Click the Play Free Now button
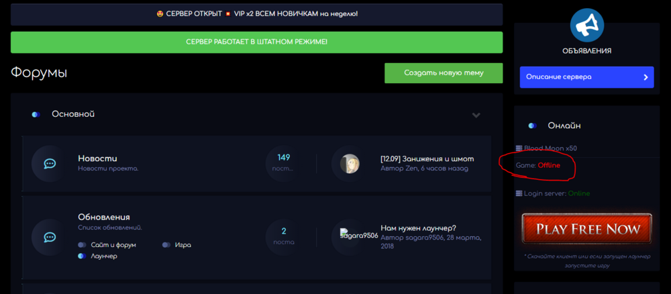671x294 pixels. (x=586, y=230)
